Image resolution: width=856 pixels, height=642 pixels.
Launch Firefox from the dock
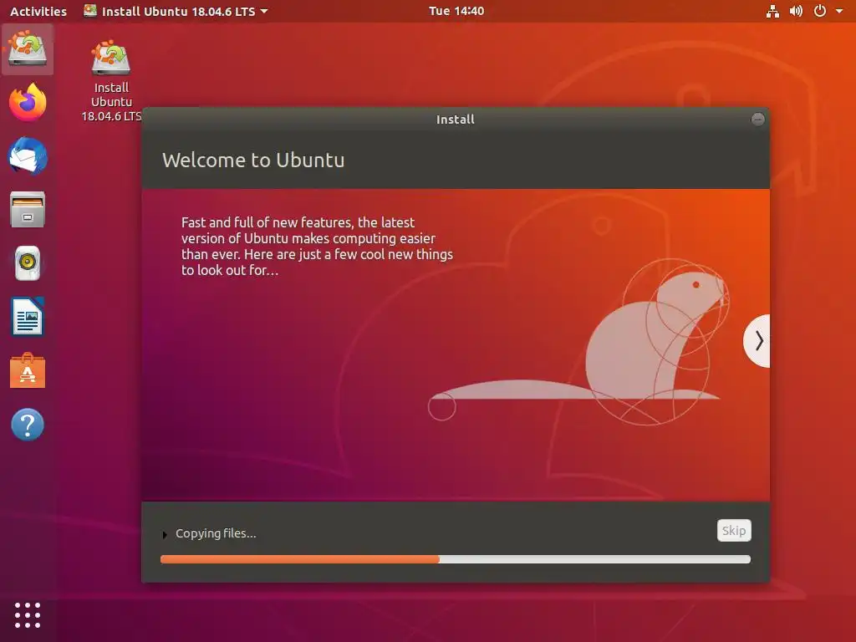coord(28,102)
